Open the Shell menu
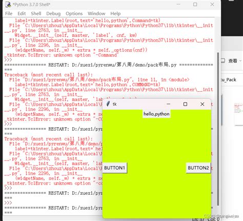This screenshot has width=243, height=221. [36, 13]
